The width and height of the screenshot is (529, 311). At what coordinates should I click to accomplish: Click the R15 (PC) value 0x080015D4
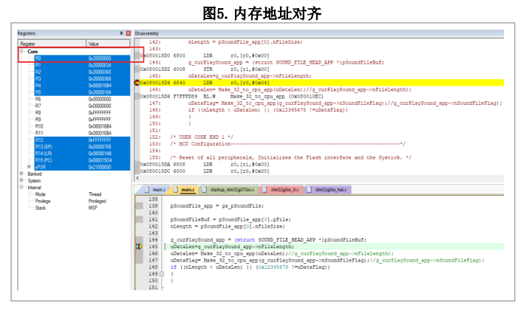point(100,160)
